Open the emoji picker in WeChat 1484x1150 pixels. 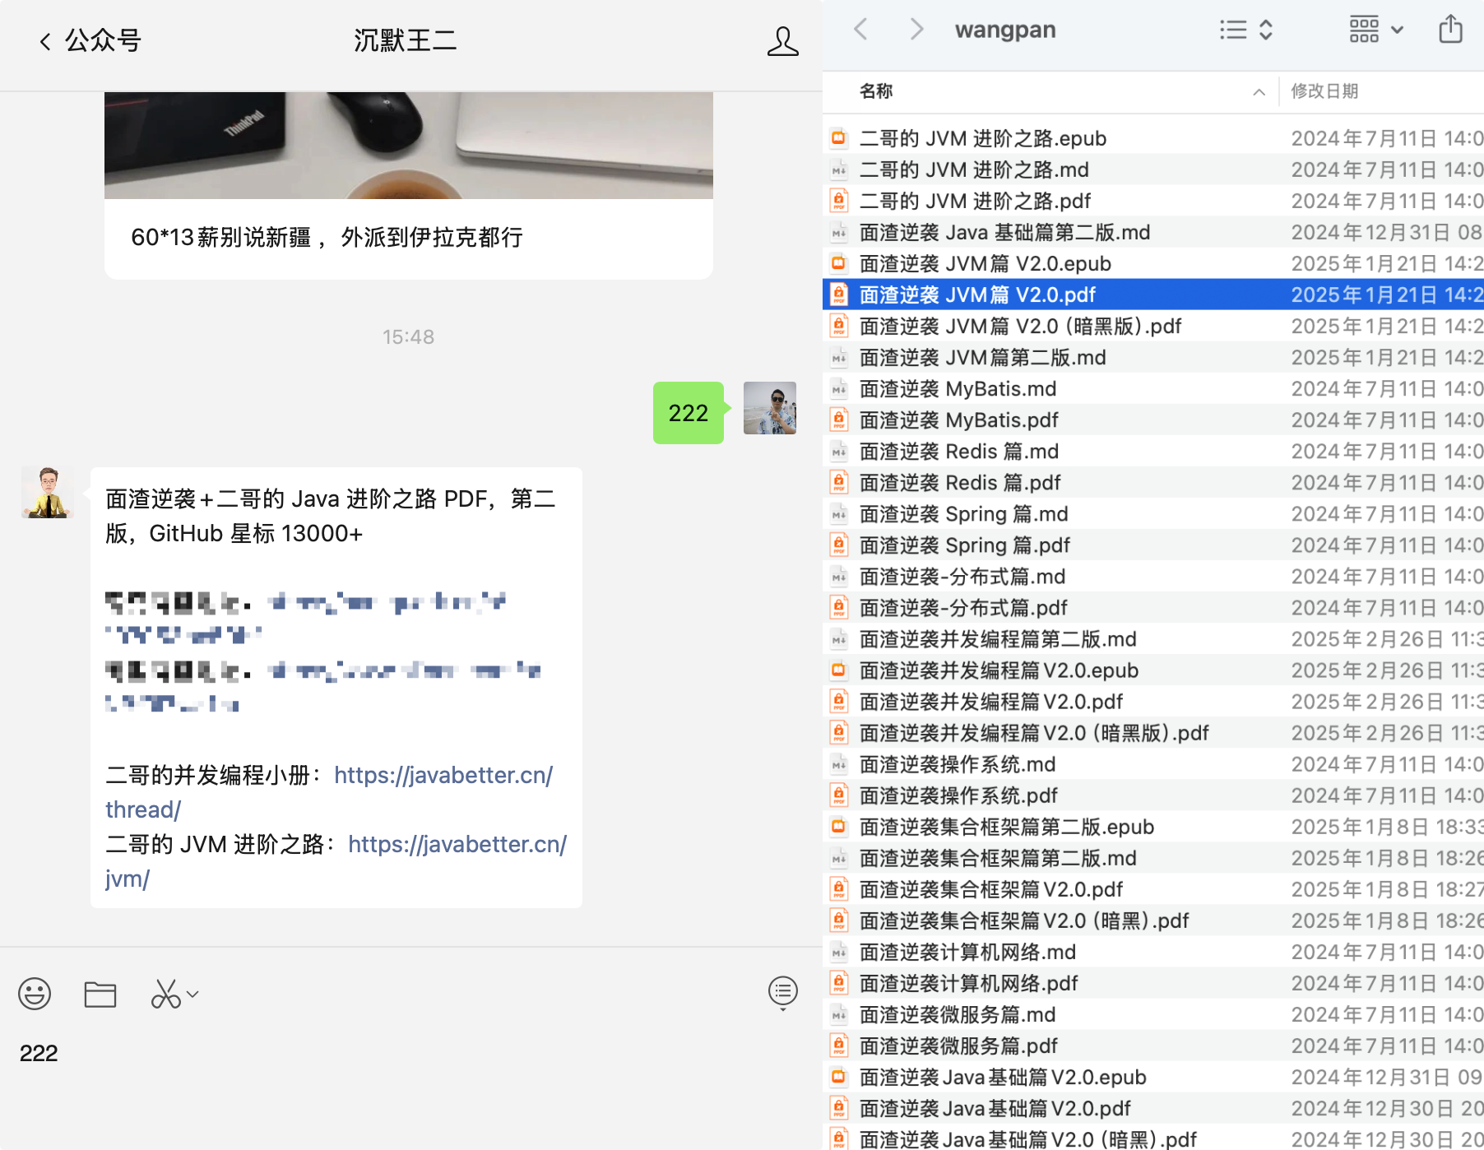click(x=33, y=994)
